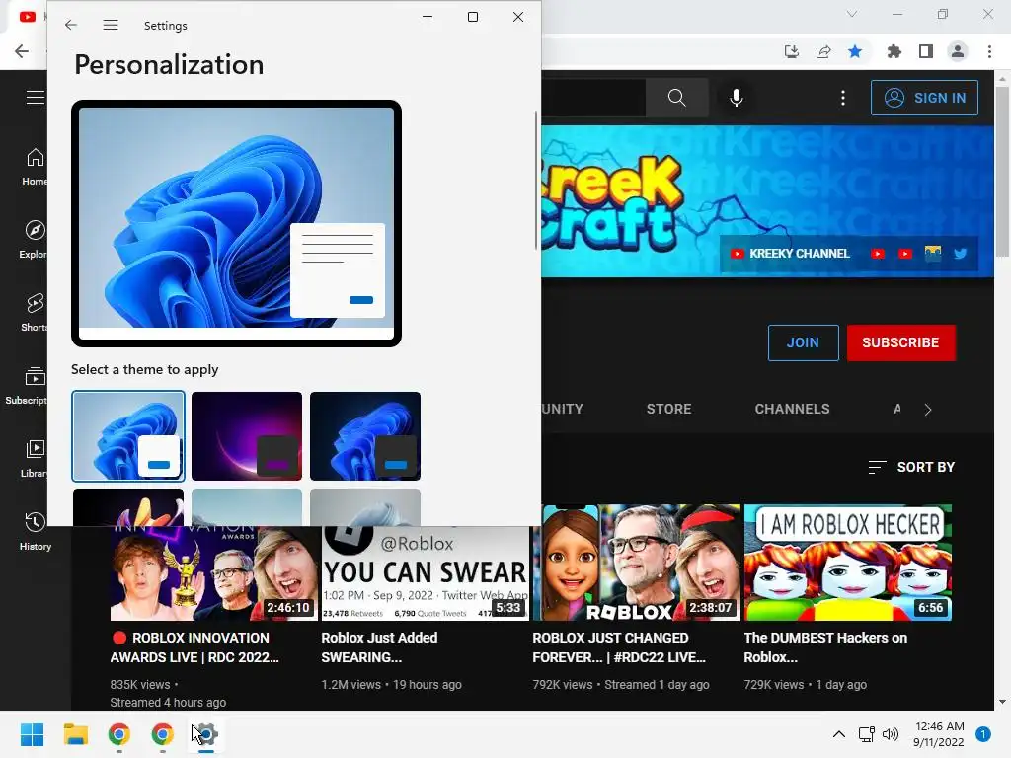Open the 2:38:07 Roblox livestream thumbnail
The width and height of the screenshot is (1011, 758).
(x=637, y=562)
